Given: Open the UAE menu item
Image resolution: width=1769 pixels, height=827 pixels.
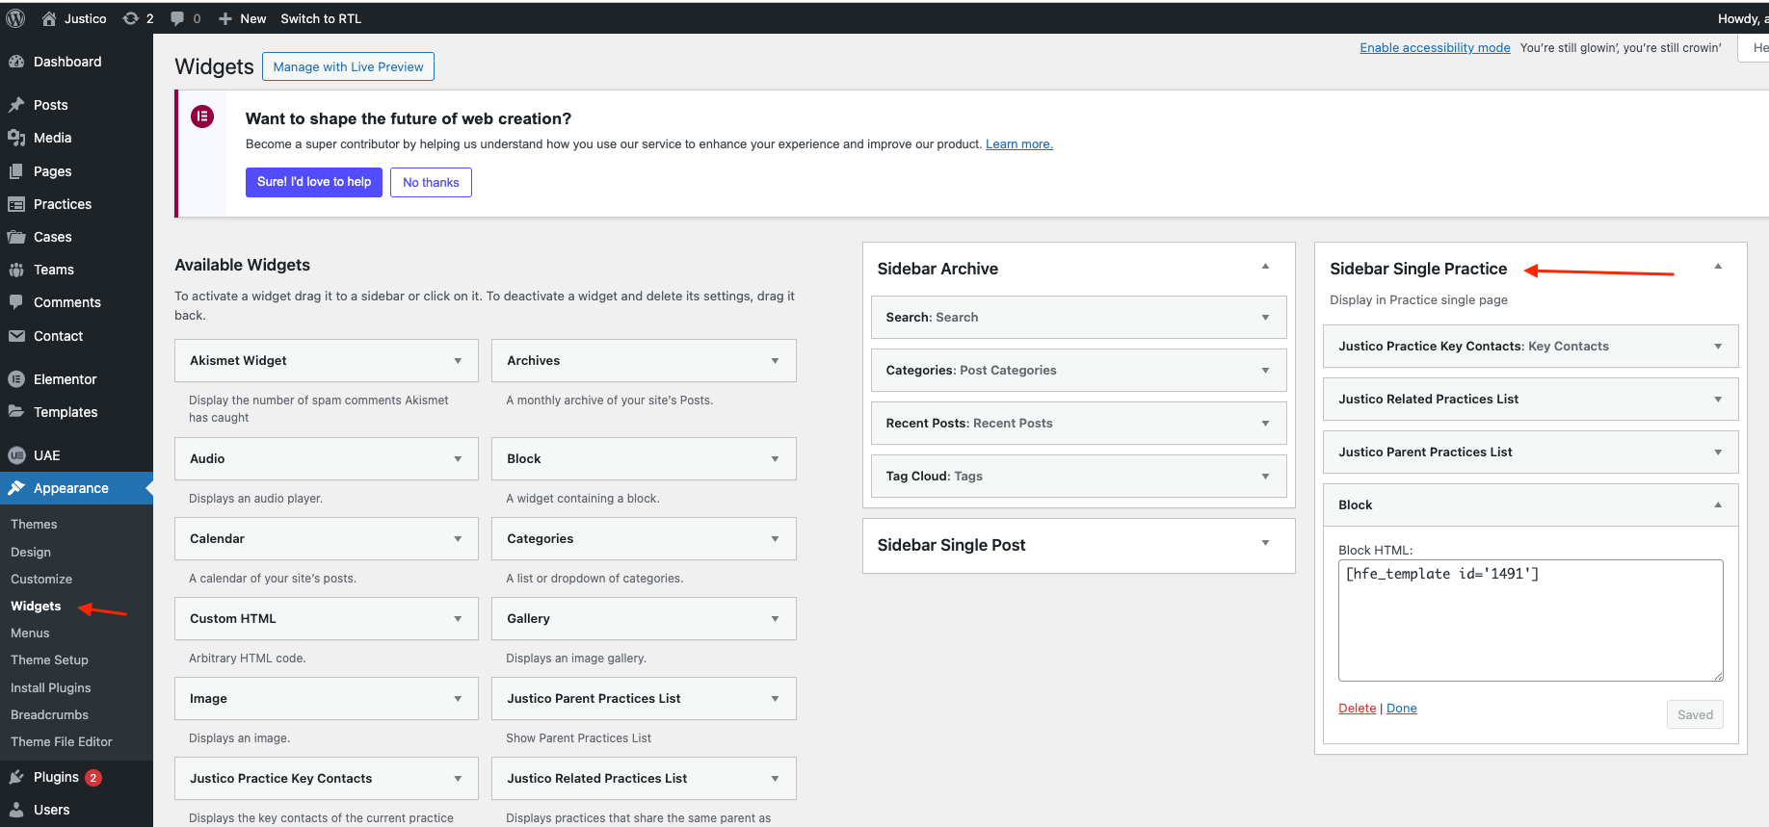Looking at the screenshot, I should (46, 455).
